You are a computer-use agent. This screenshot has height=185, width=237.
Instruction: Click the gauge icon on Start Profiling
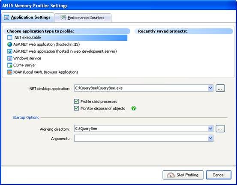(171, 175)
